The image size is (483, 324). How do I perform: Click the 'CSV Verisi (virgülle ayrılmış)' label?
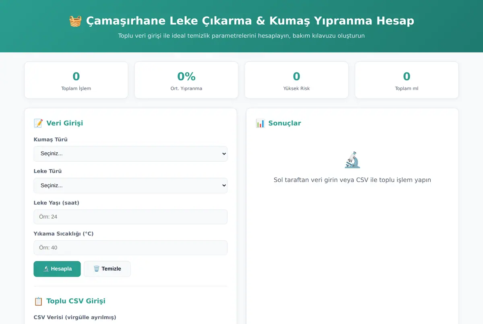coord(75,317)
